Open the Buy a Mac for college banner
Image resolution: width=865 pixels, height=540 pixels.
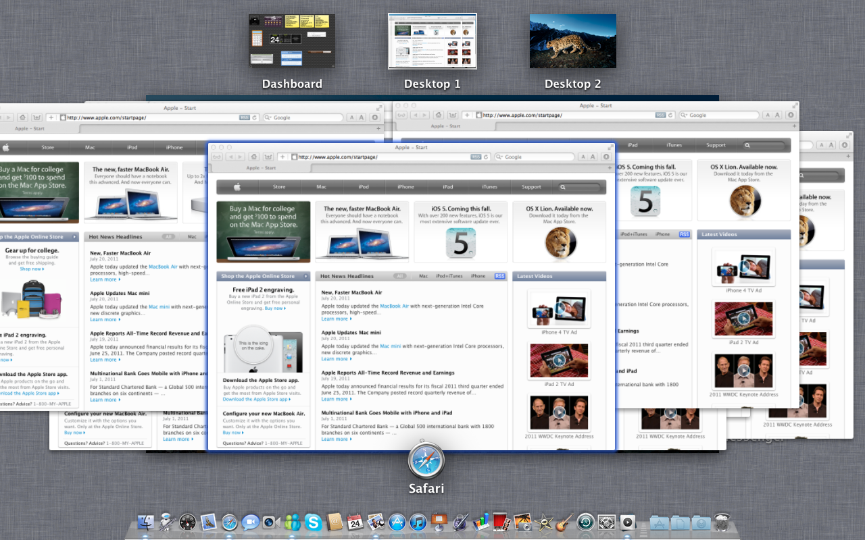coord(264,232)
